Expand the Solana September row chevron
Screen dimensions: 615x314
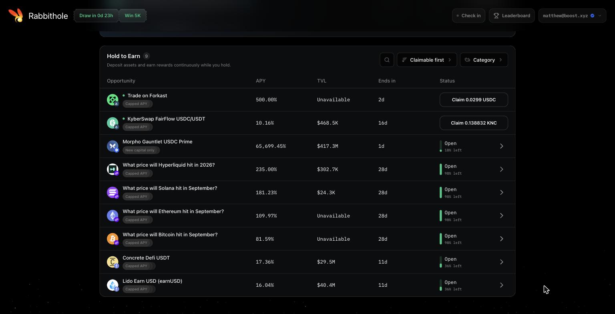[501, 193]
